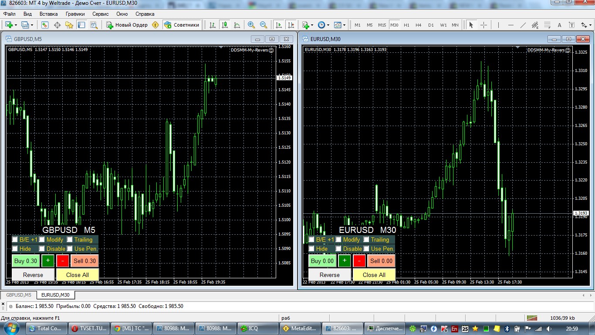Open the Вставка menu

[48, 14]
